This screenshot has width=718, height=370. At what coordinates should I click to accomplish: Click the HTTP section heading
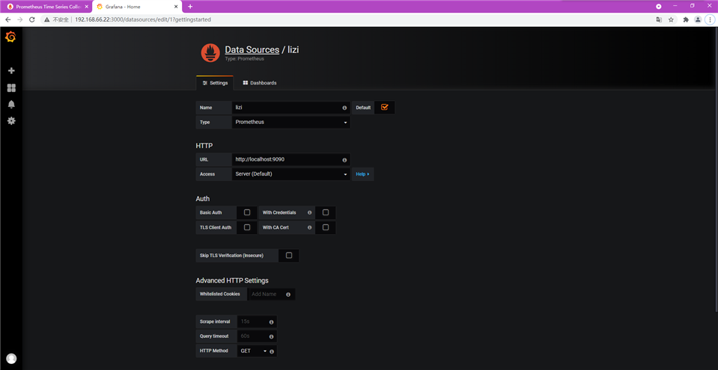click(x=204, y=146)
